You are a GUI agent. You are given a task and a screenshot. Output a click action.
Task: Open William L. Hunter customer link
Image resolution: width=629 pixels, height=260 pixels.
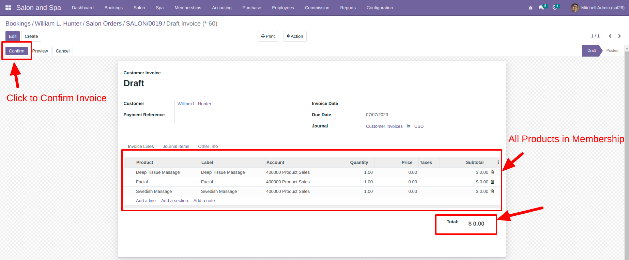(194, 104)
